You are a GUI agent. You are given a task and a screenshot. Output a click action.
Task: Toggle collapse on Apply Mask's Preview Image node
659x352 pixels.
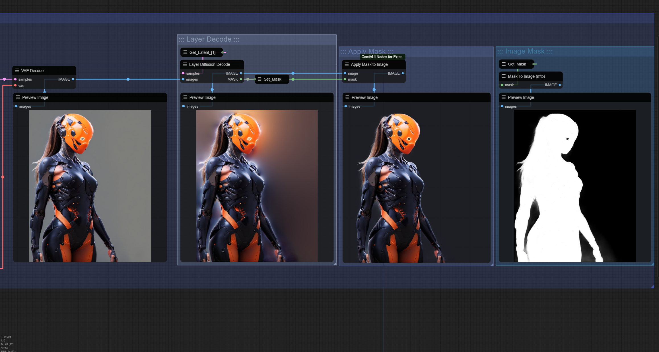coord(347,97)
